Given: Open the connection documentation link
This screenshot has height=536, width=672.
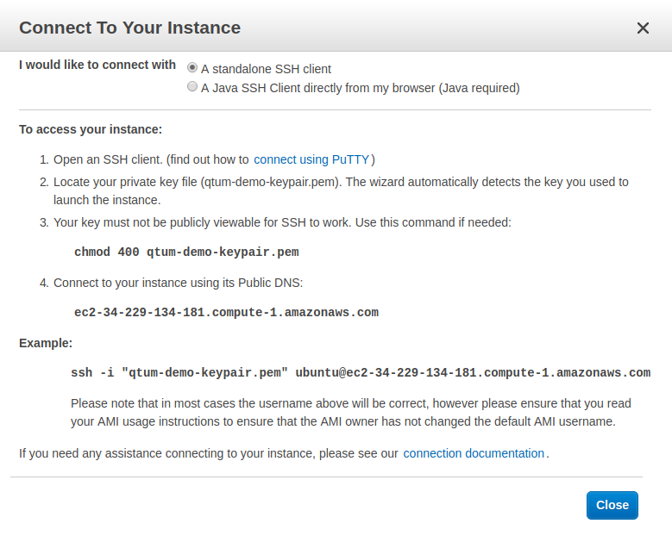Looking at the screenshot, I should (x=474, y=453).
